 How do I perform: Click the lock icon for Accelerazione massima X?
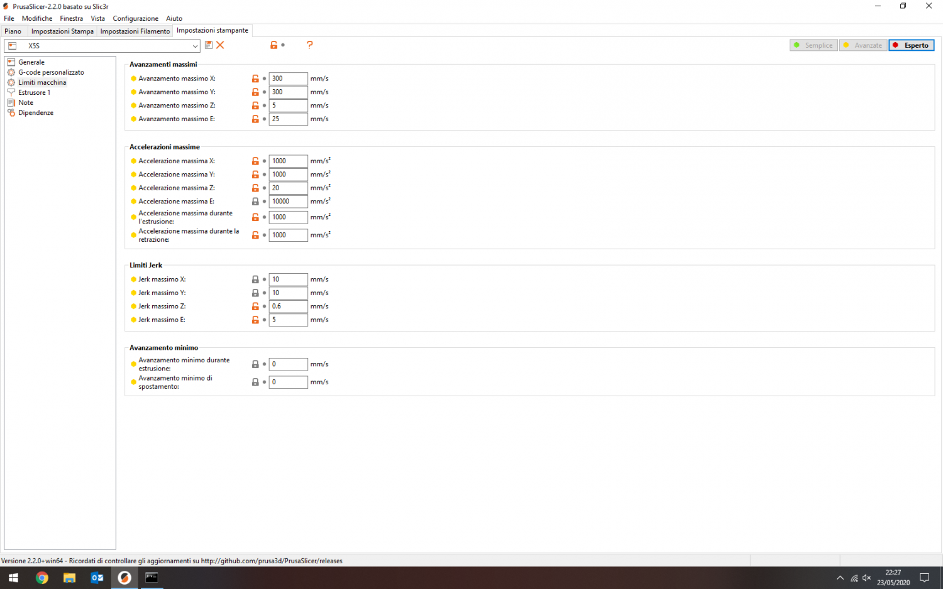[x=255, y=161]
